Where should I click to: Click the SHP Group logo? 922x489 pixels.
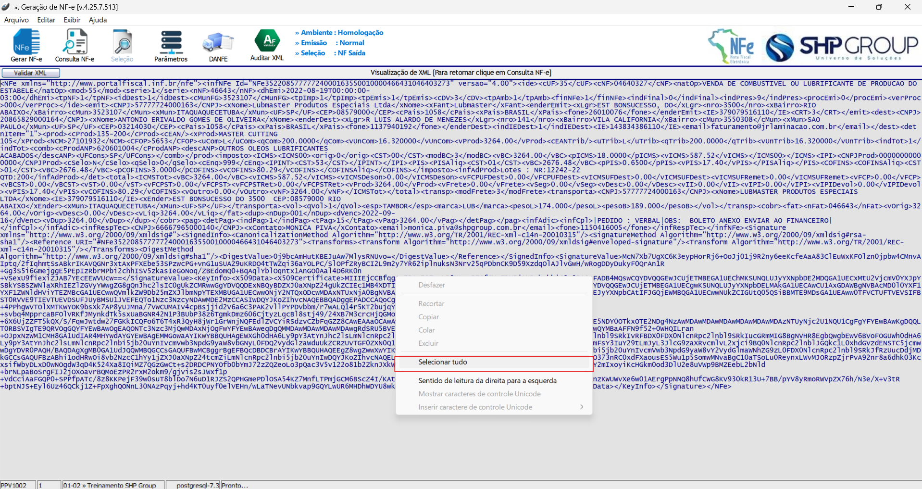[841, 47]
